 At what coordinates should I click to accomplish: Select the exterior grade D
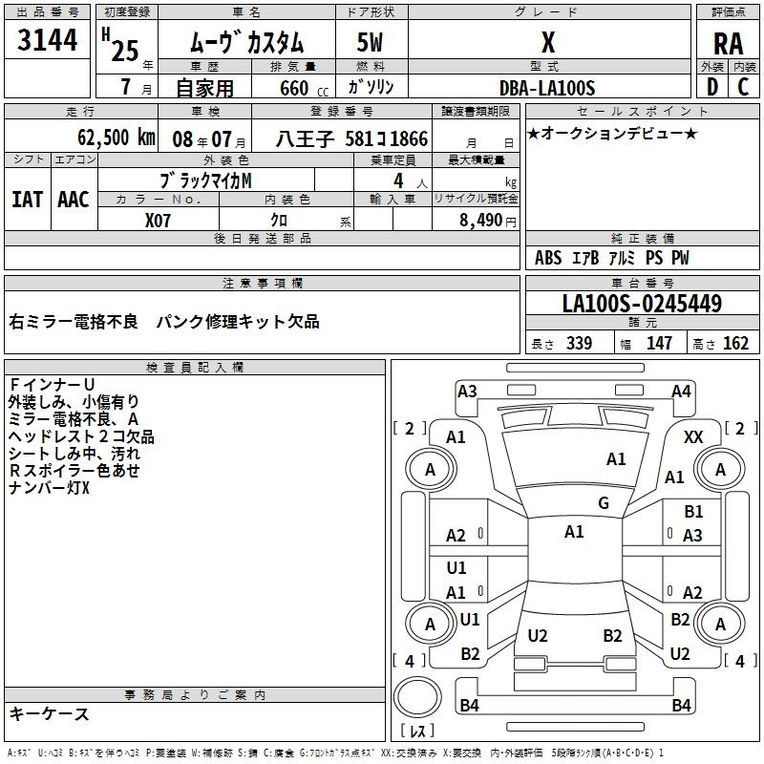point(712,87)
